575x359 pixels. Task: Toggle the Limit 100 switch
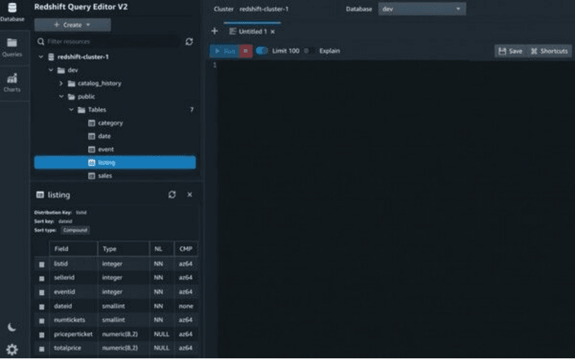click(261, 51)
